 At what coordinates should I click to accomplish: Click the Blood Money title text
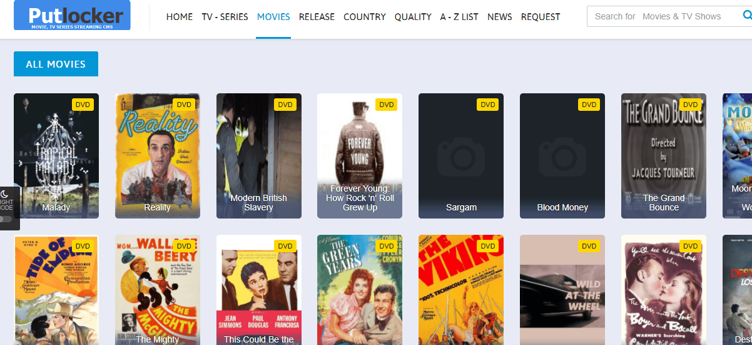click(x=562, y=207)
